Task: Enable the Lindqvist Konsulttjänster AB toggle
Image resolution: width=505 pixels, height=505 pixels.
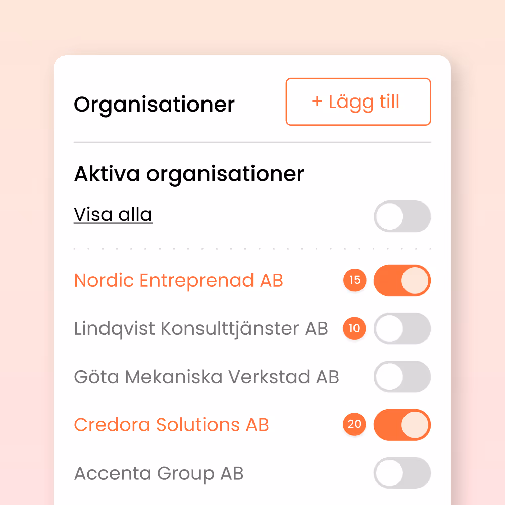Action: [402, 328]
